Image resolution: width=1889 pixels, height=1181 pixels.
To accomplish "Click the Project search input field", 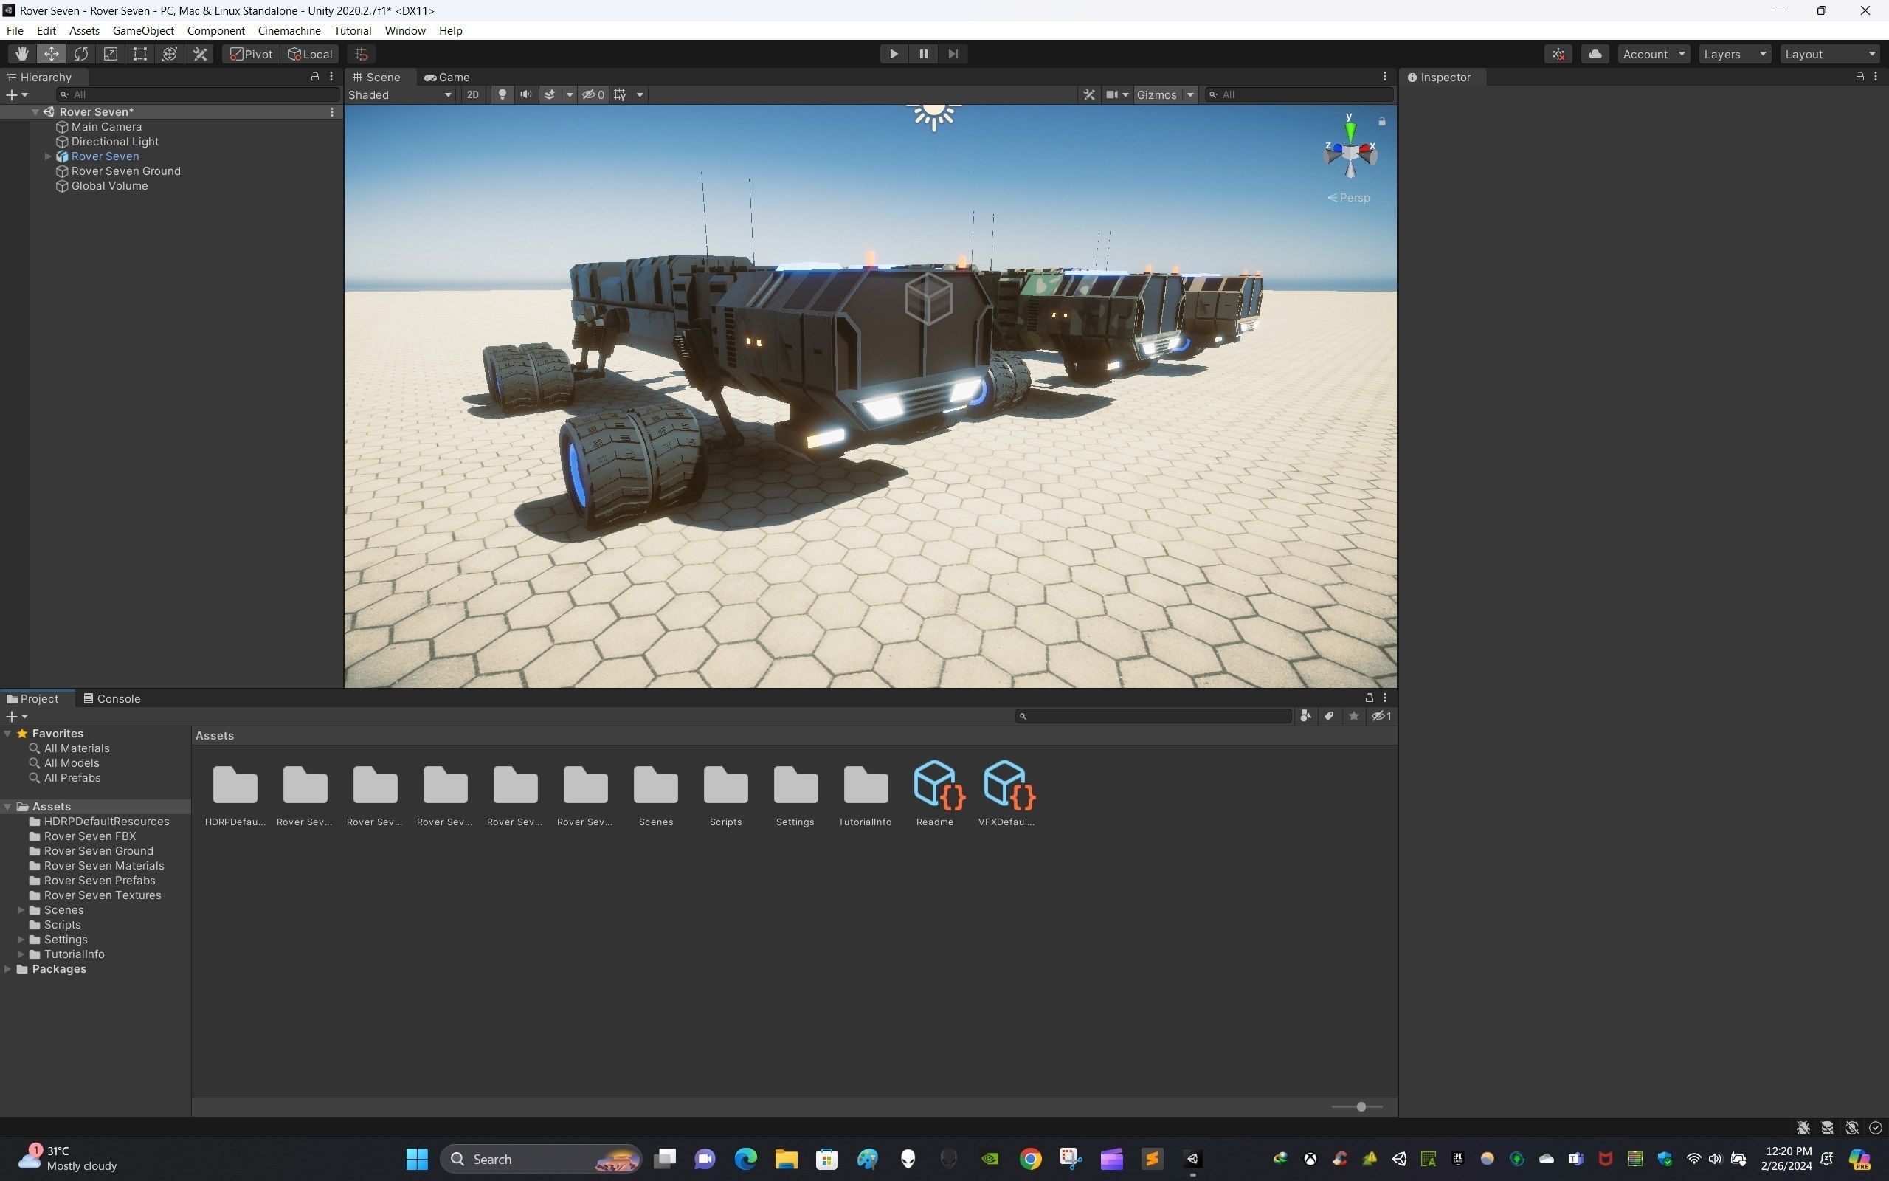I will point(1156,716).
